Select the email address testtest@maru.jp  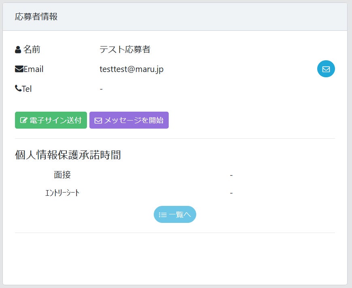pyautogui.click(x=131, y=69)
